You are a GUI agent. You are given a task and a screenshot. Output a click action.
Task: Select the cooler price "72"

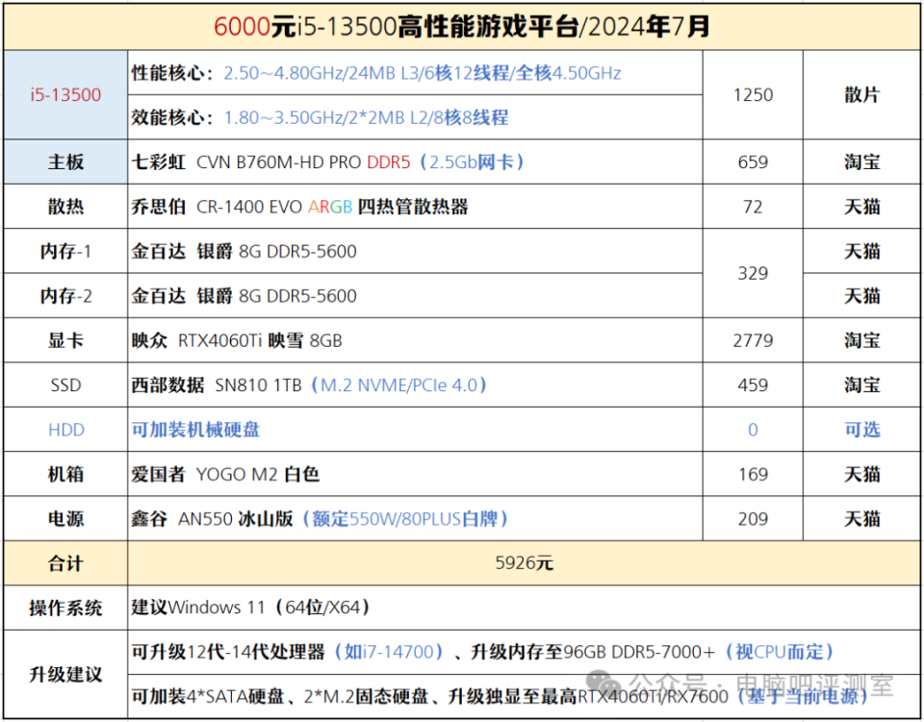tap(753, 207)
